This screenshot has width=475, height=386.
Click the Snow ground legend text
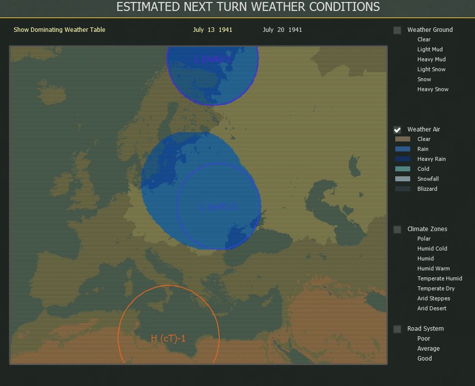[x=424, y=79]
